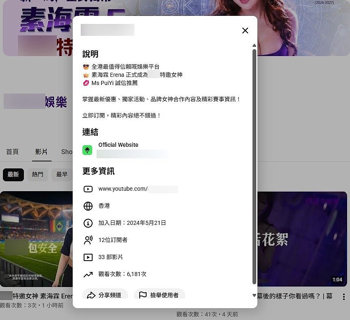The height and width of the screenshot is (320, 350).
Task: Click the 更多資訊 heading in dialog
Action: (x=98, y=172)
